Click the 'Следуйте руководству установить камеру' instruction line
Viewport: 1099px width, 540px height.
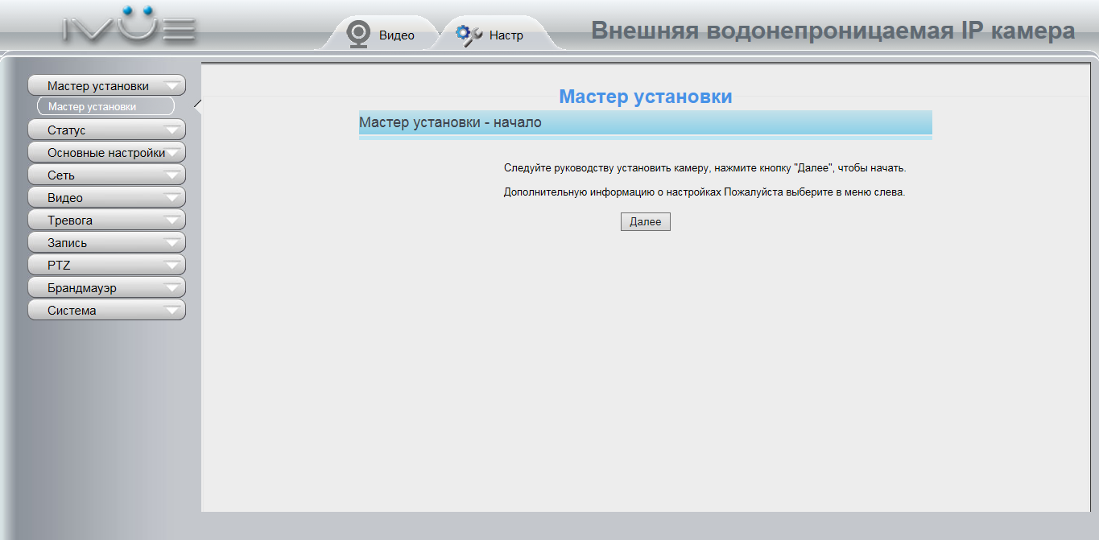pos(705,168)
